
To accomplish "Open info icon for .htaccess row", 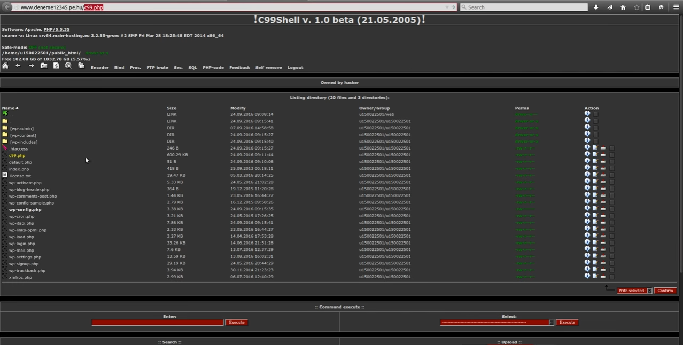I will pos(587,147).
